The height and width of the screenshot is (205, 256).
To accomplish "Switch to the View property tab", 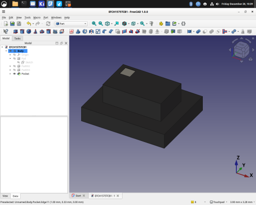I will [5, 196].
